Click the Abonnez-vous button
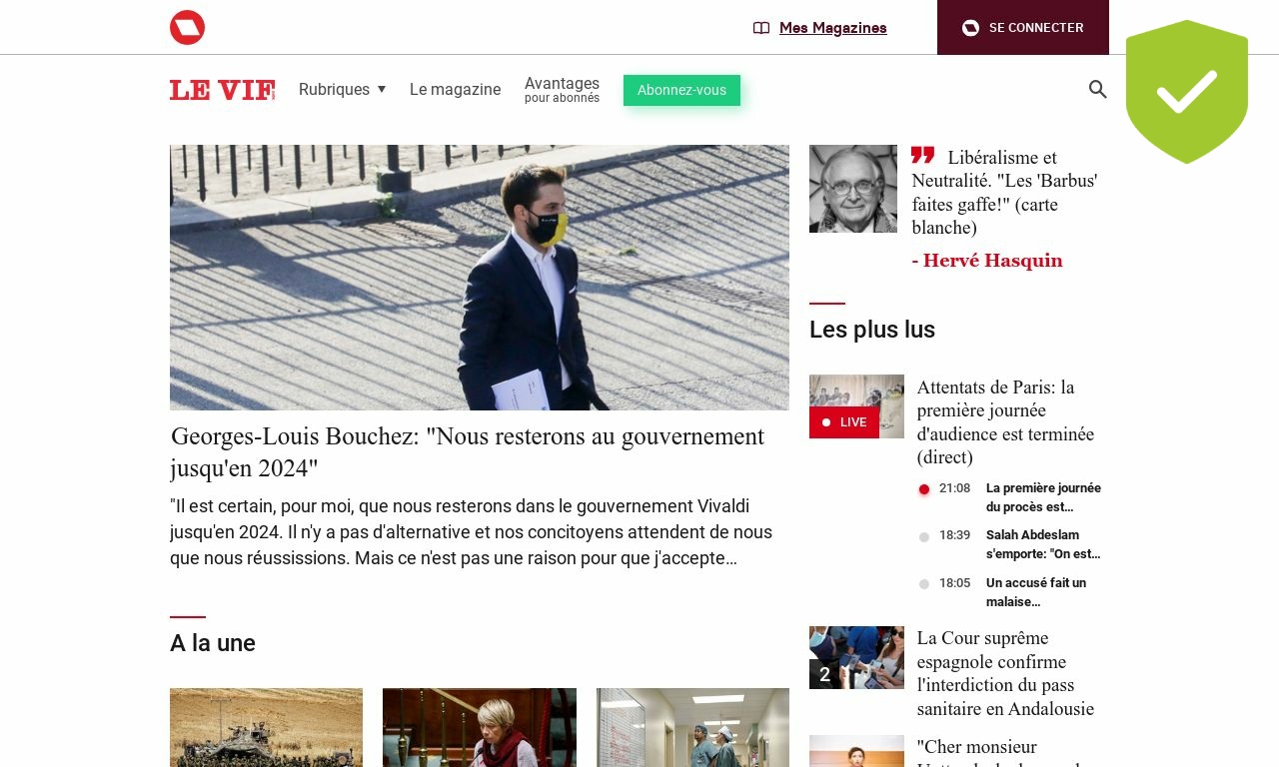This screenshot has width=1279, height=767. pyautogui.click(x=681, y=90)
